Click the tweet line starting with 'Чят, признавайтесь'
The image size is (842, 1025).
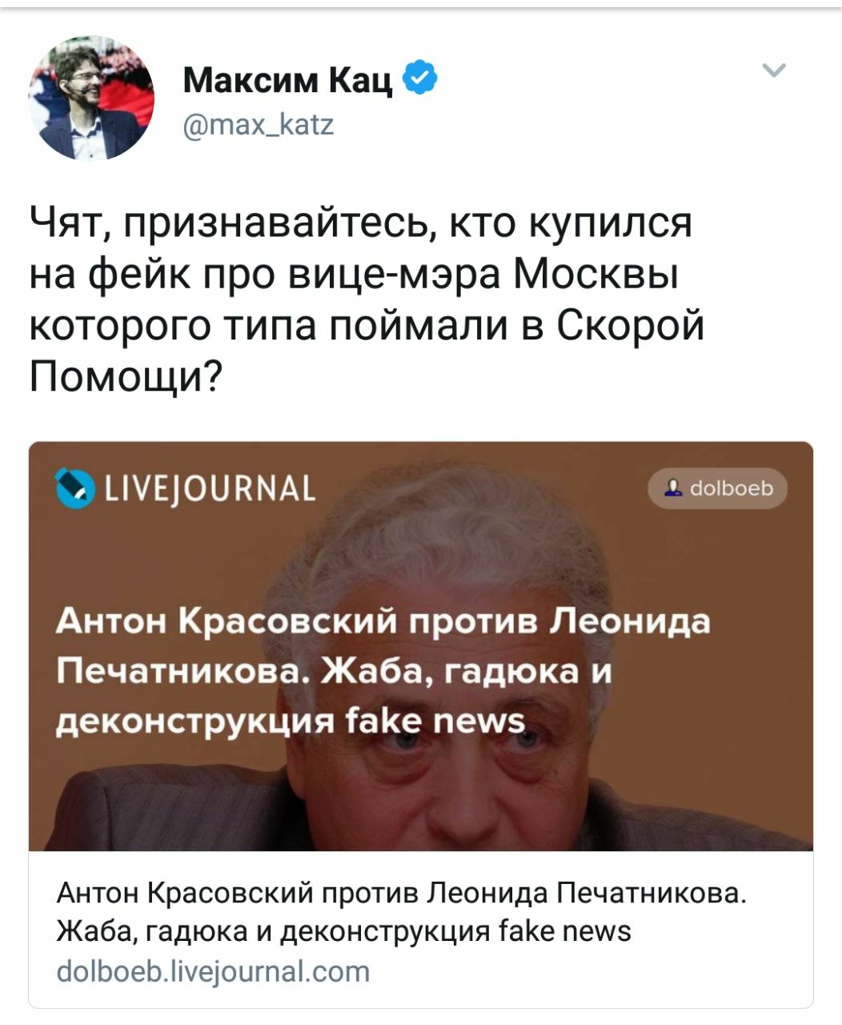pyautogui.click(x=360, y=224)
